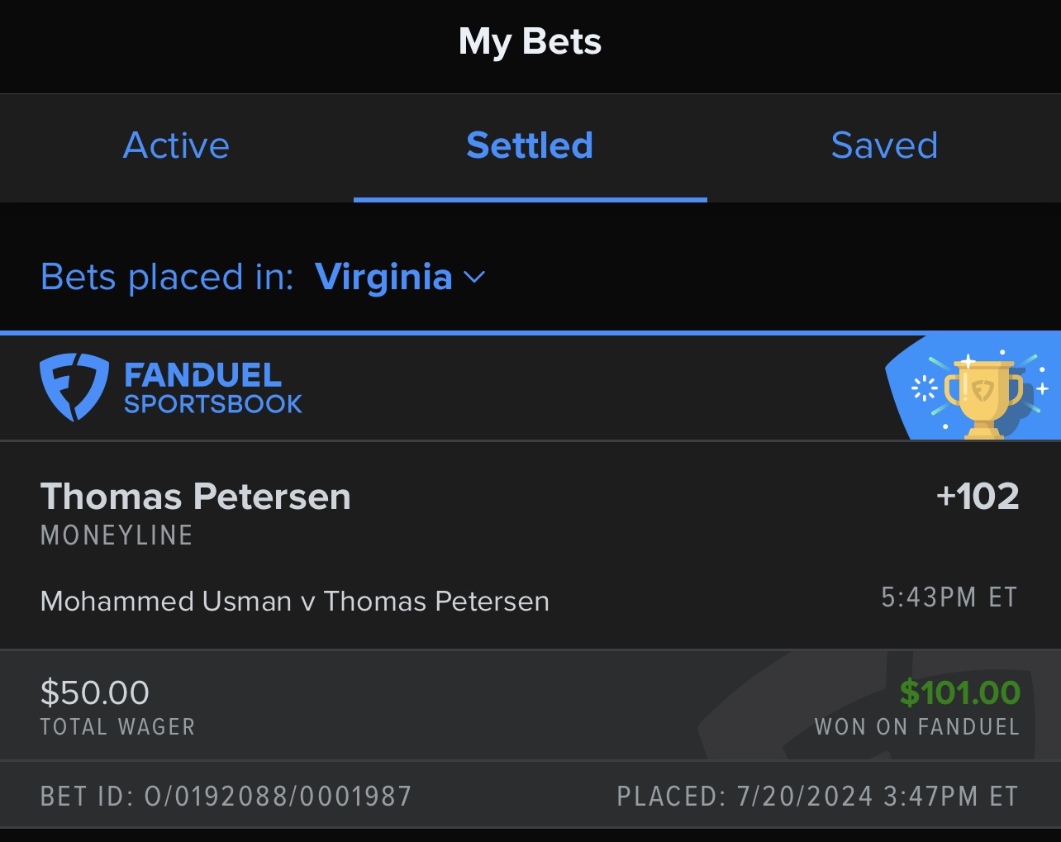
Task: Click the chevron next to Virginia
Action: pos(475,278)
